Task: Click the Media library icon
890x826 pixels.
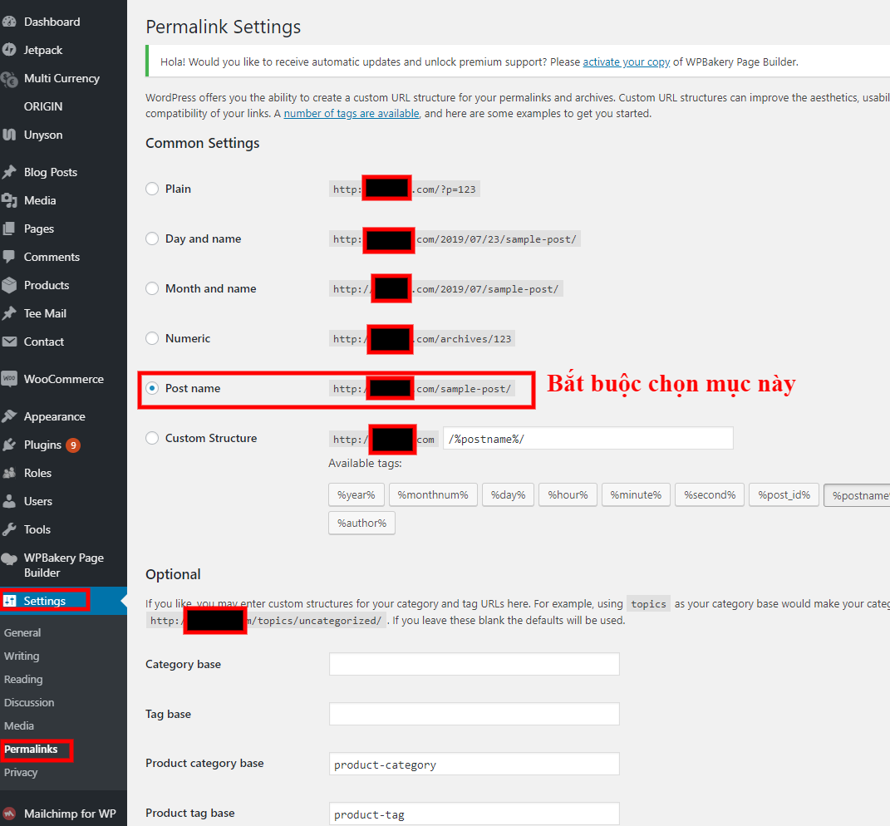Action: tap(9, 200)
